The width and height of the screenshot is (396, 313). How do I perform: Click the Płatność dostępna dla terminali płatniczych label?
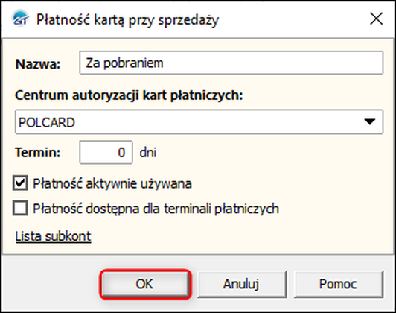coord(156,209)
